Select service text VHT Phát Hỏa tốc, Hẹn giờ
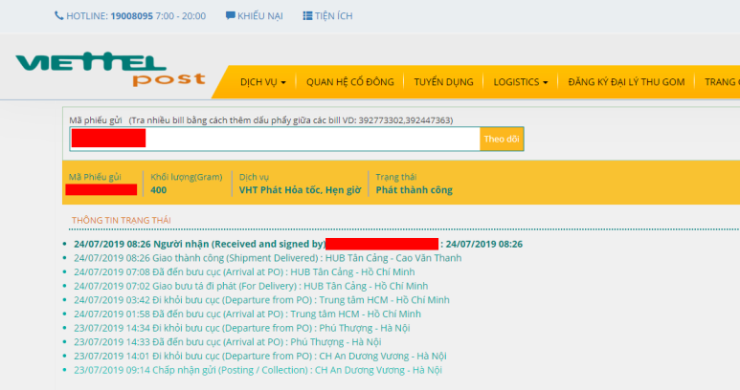740x390 pixels. pos(300,190)
